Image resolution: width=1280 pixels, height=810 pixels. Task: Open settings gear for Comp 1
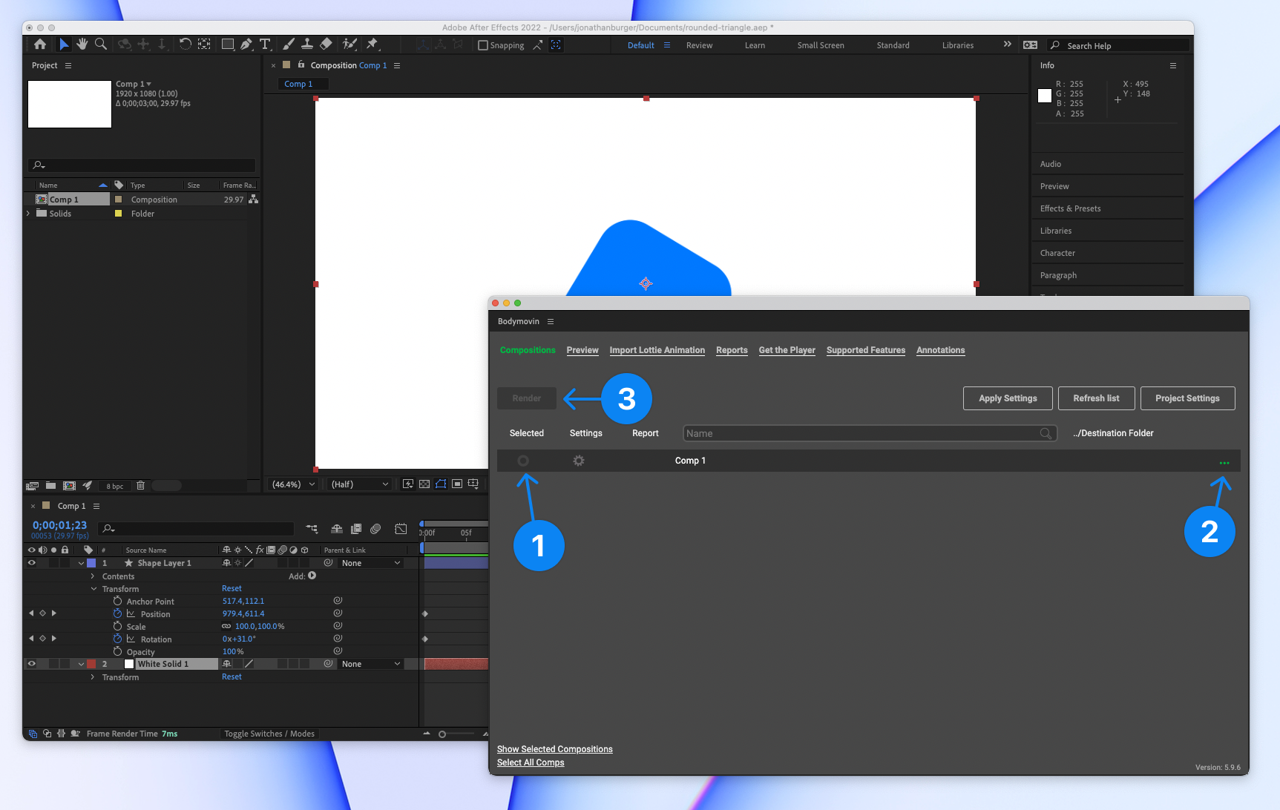[x=579, y=461]
